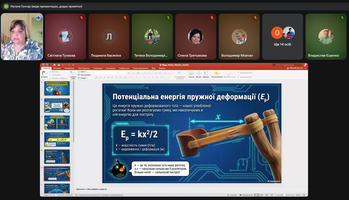
Task: Switch to slide sorter view icon
Action: (x=262, y=195)
